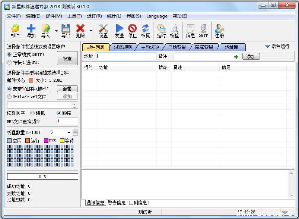This screenshot has height=219, width=299.
Task: Switch to the 过滤规则 tab
Action: click(123, 47)
